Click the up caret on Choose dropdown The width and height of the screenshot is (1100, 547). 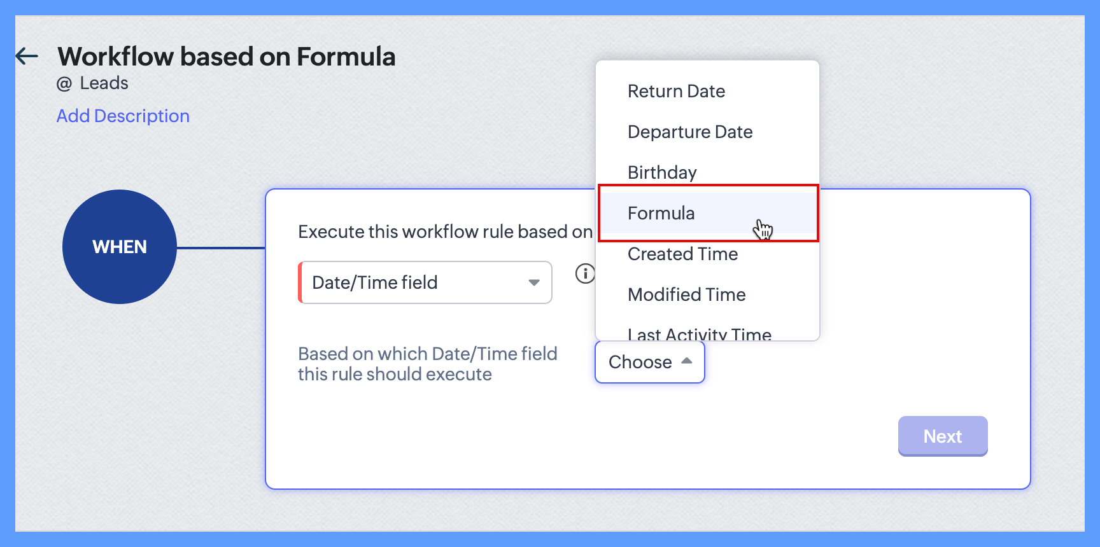click(686, 361)
